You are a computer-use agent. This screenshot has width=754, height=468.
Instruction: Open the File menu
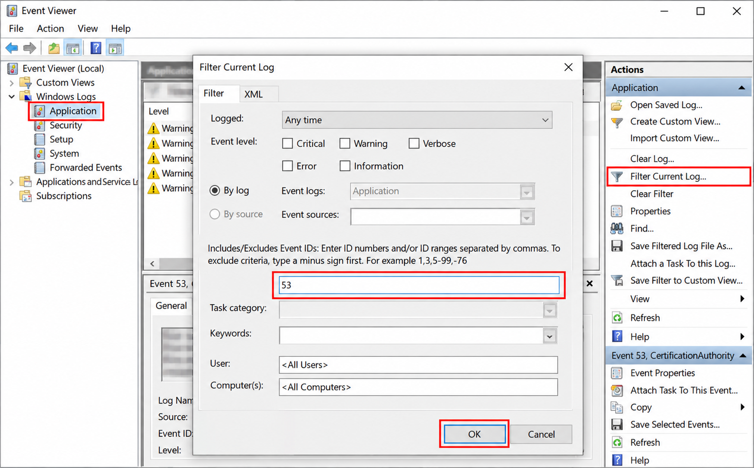(16, 28)
